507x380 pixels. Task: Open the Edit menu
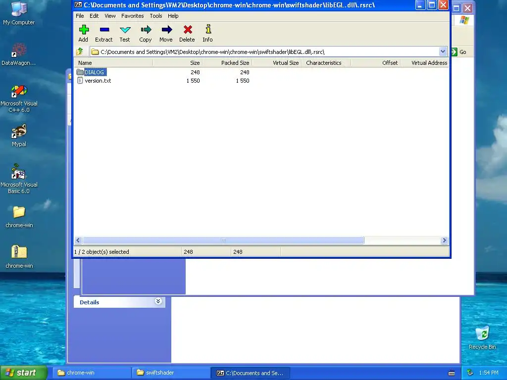[94, 16]
